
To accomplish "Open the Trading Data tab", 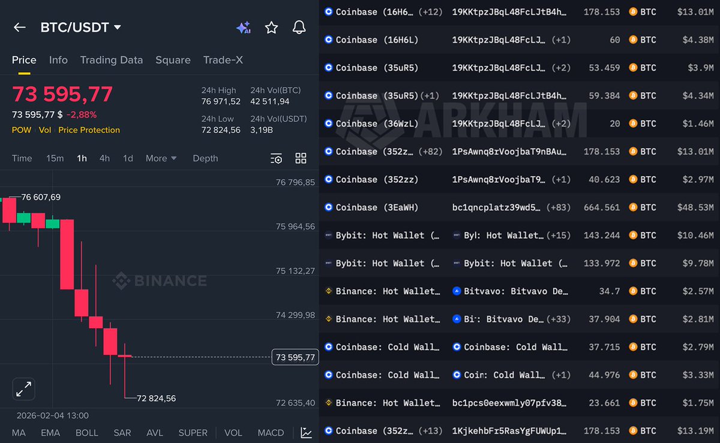I will pos(112,60).
